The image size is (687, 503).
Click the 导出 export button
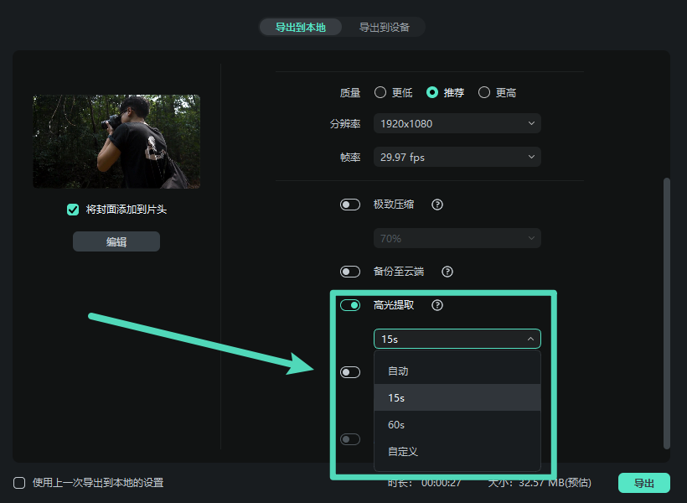pos(643,483)
